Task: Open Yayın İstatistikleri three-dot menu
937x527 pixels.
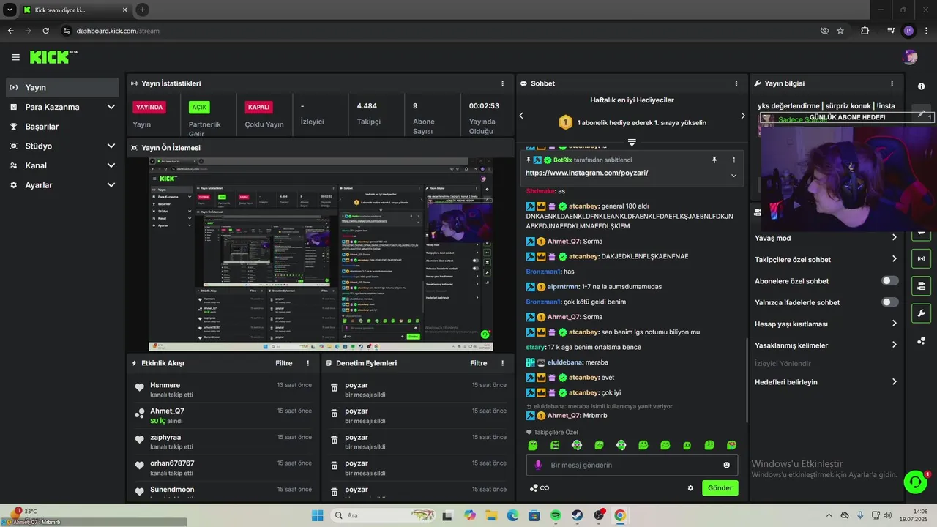Action: tap(502, 83)
